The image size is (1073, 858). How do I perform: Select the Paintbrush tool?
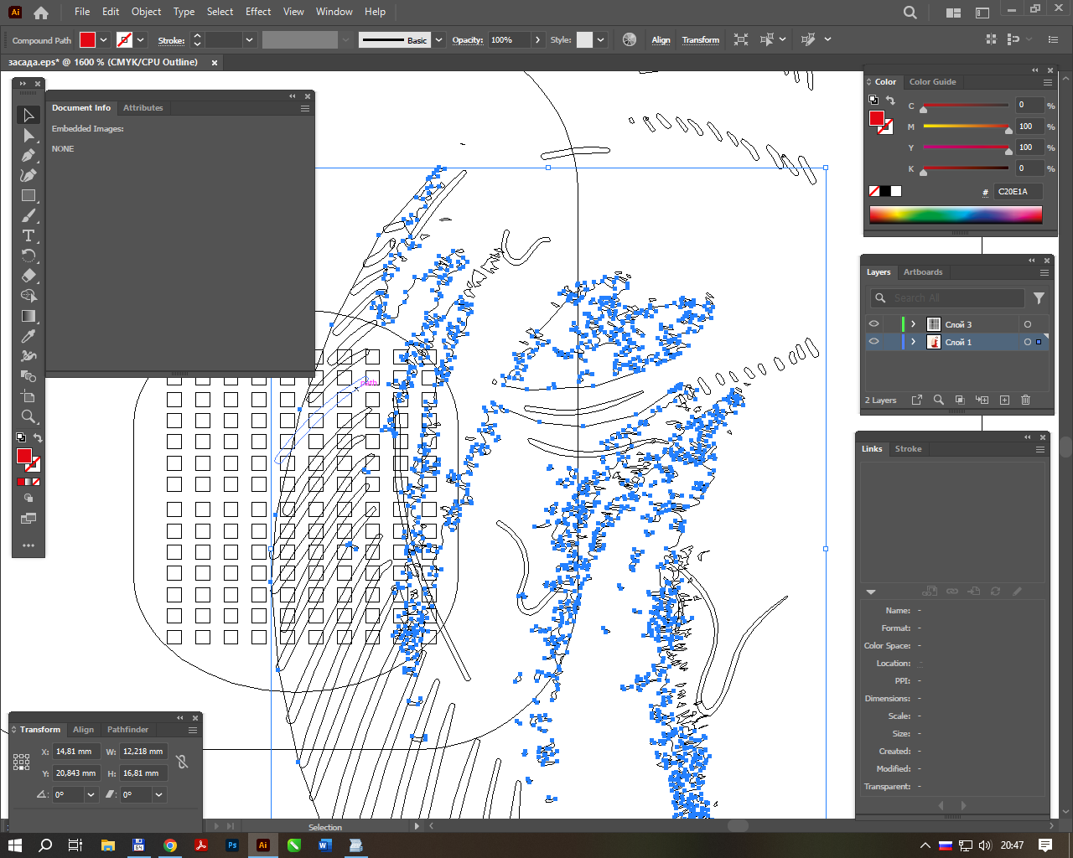tap(29, 215)
